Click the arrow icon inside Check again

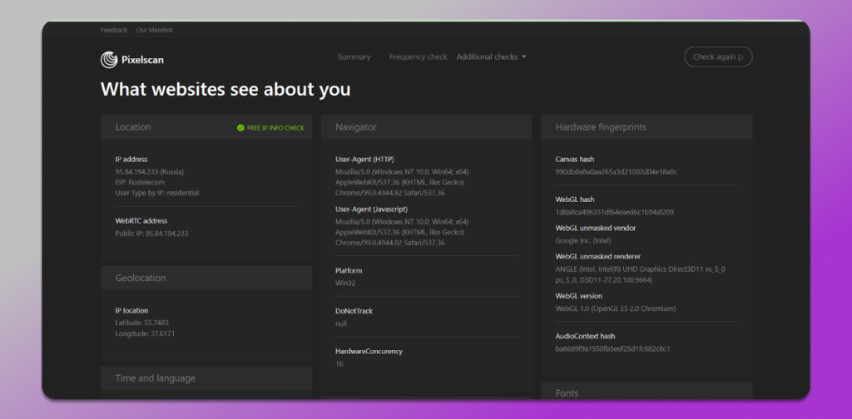pos(741,57)
